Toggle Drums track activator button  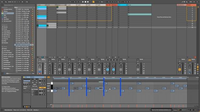[x=40, y=69]
